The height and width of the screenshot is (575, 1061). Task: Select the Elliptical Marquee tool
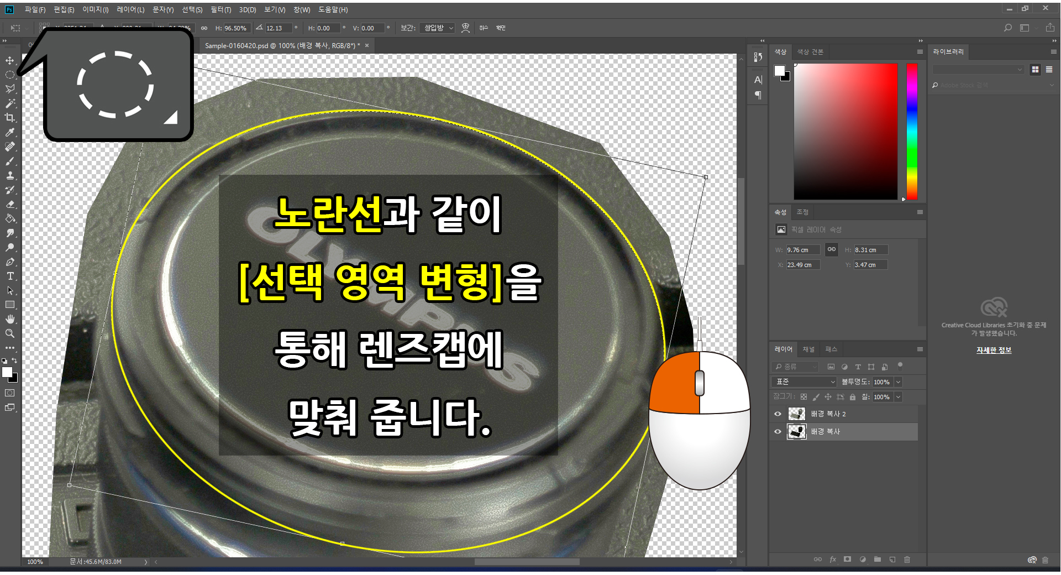(10, 75)
